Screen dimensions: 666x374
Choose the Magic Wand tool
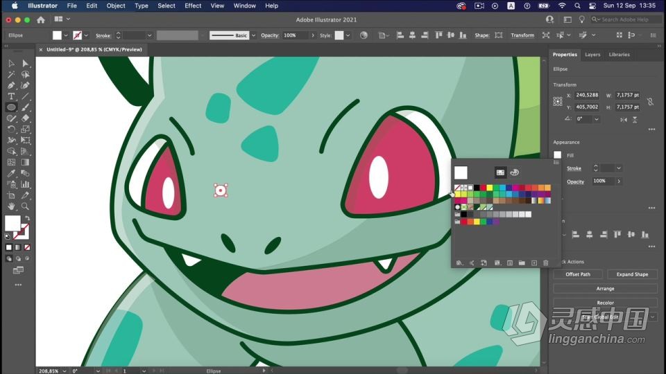[x=12, y=75]
